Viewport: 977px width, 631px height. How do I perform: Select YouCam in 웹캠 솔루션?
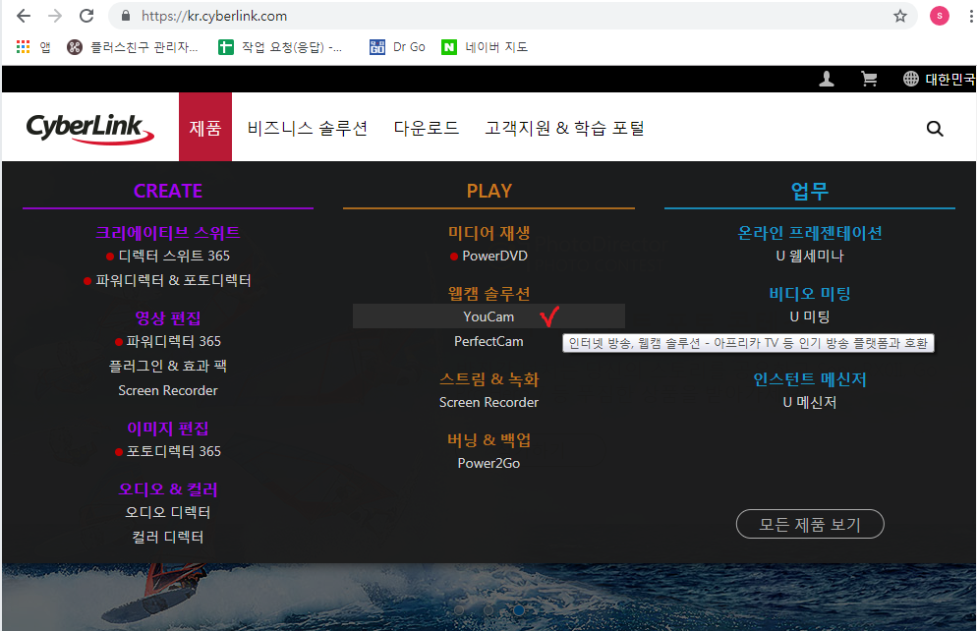489,316
